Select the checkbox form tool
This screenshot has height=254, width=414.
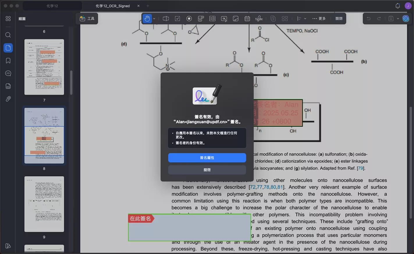coord(177,19)
